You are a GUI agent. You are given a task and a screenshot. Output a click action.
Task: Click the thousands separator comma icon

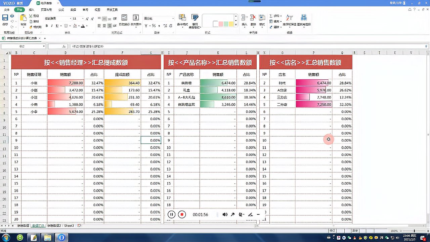[x=159, y=26]
